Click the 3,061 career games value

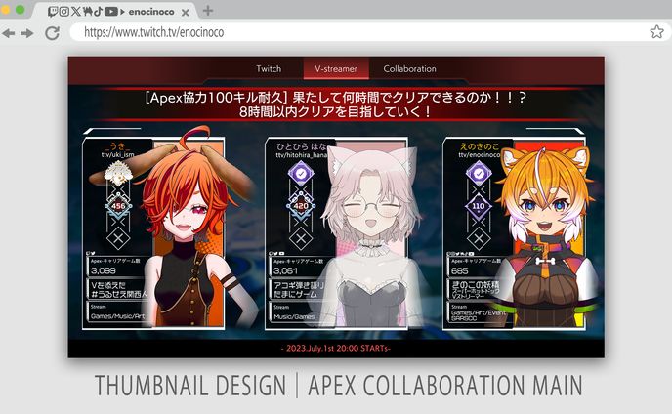point(285,270)
